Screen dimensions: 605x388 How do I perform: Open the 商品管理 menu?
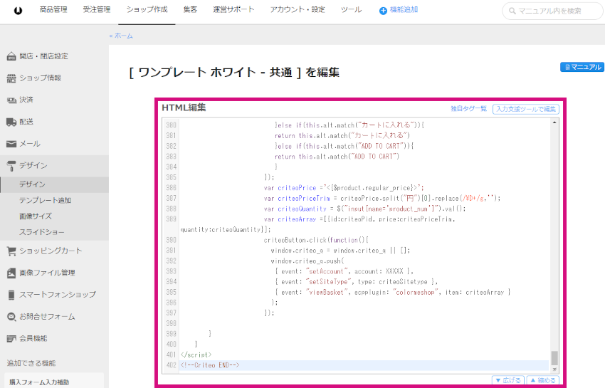pyautogui.click(x=53, y=10)
